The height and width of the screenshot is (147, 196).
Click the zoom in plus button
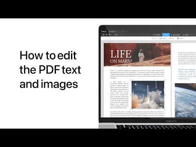tap(121, 35)
